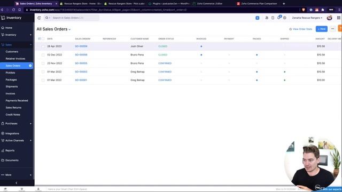Click the CONFIRMED status of the 23 Nov 2022 order
Viewport: 342px width, 192px height.
pyautogui.click(x=165, y=63)
